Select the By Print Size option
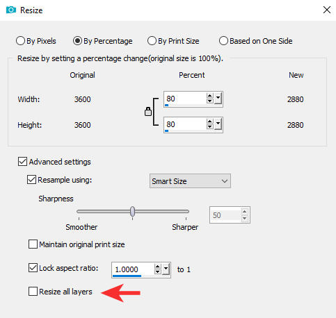The height and width of the screenshot is (318, 336). click(152, 41)
